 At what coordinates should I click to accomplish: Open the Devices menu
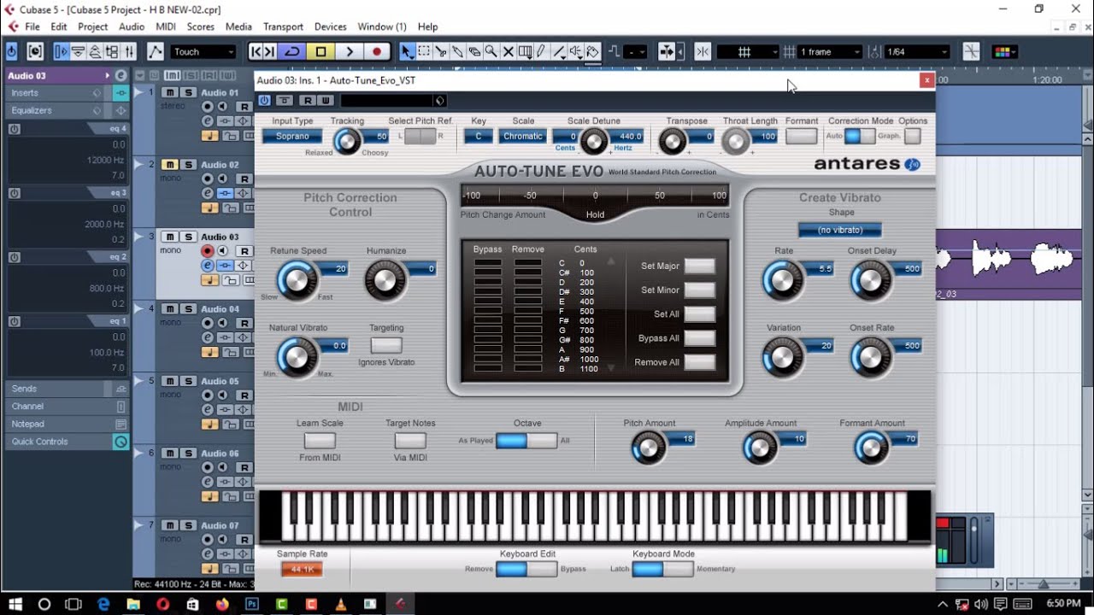pyautogui.click(x=330, y=26)
